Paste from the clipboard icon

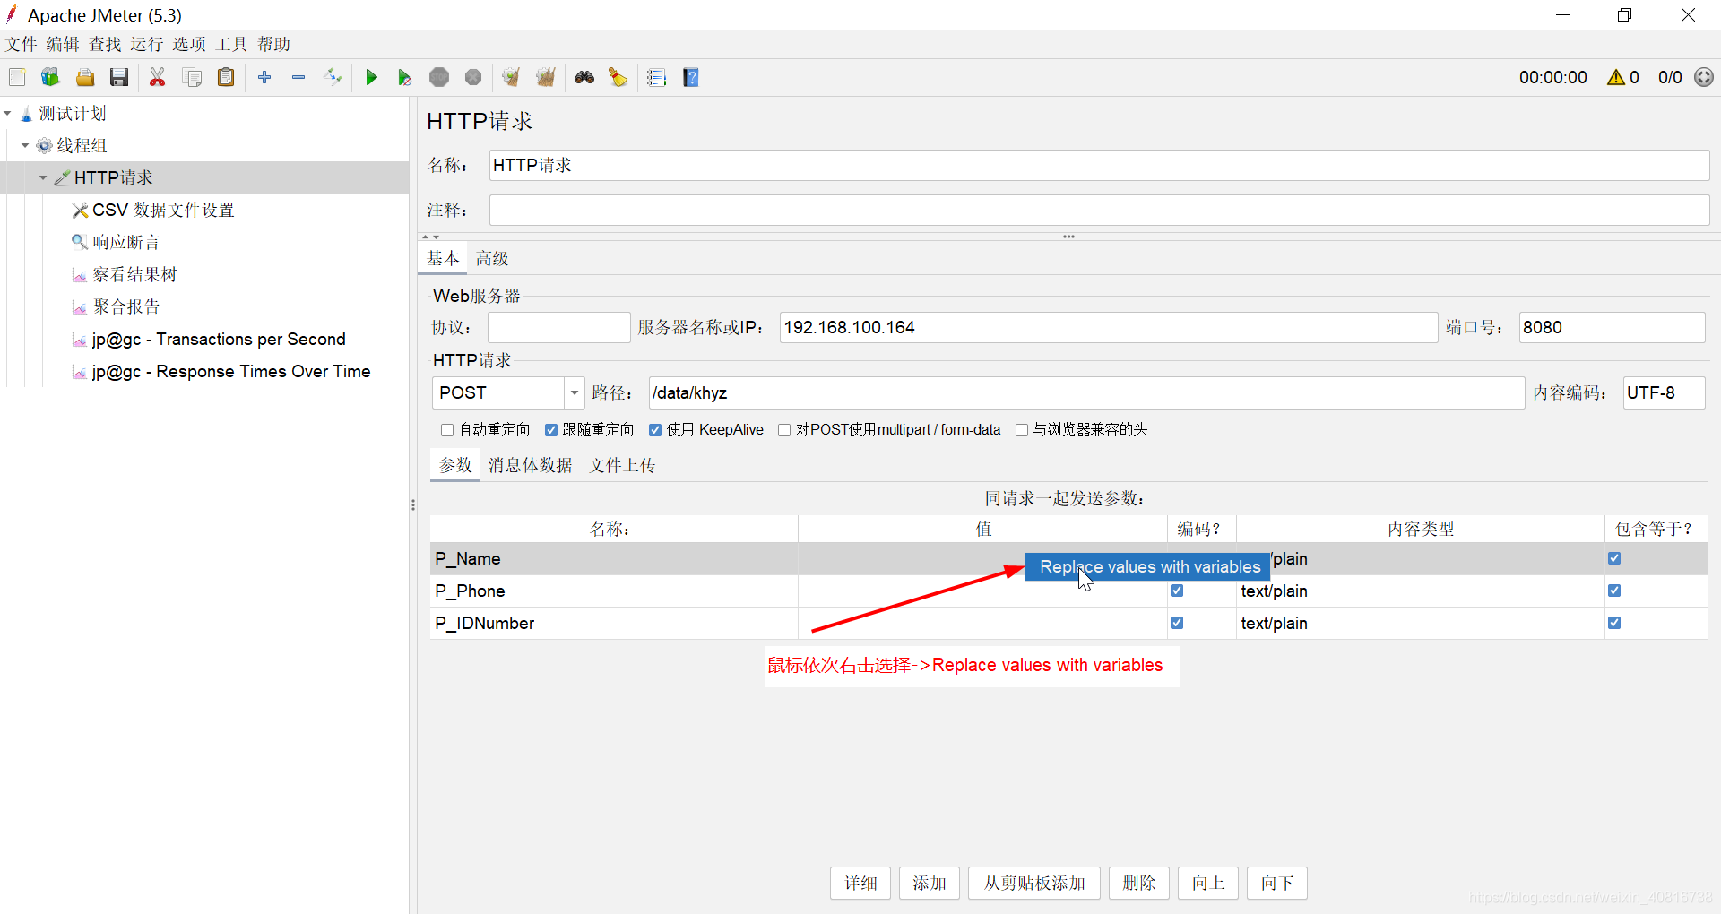(x=226, y=77)
